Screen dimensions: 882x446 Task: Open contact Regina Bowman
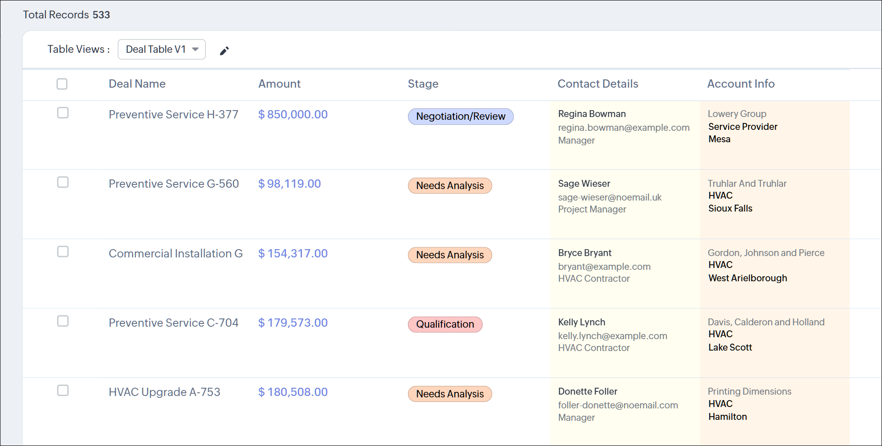(x=592, y=114)
